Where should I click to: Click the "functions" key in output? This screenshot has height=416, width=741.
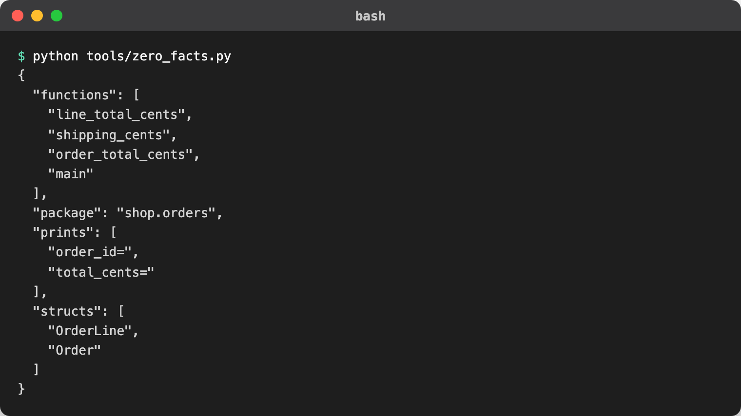pyautogui.click(x=75, y=95)
